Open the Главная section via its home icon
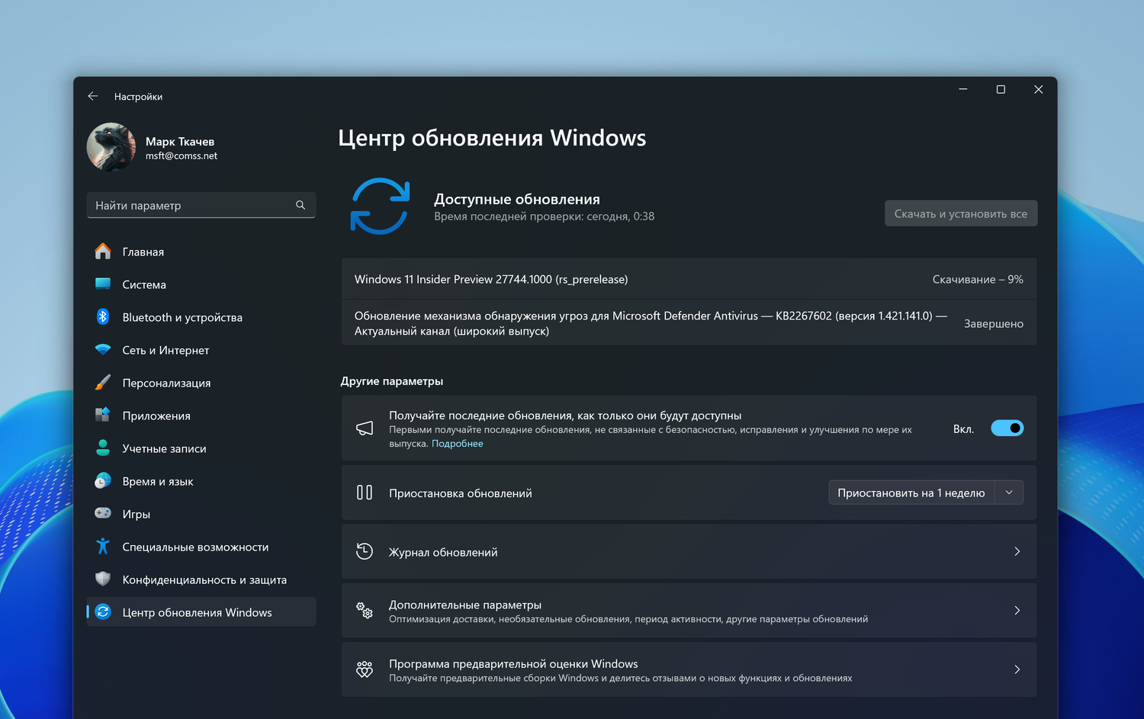The image size is (1144, 719). [102, 251]
